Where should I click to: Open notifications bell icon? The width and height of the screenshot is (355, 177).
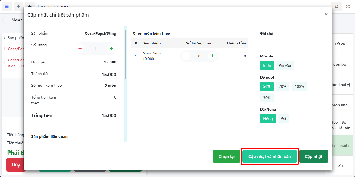tap(337, 7)
